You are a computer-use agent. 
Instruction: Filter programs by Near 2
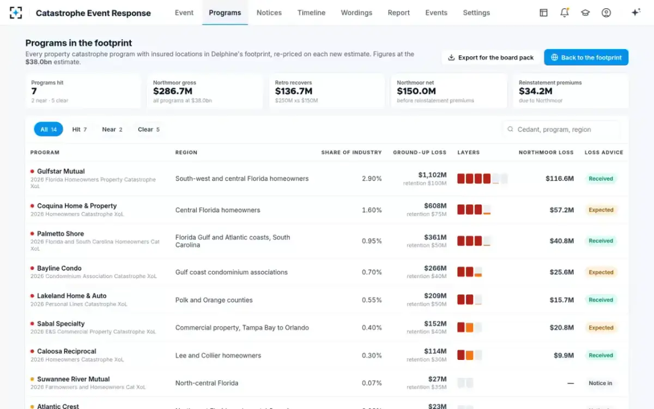(112, 129)
